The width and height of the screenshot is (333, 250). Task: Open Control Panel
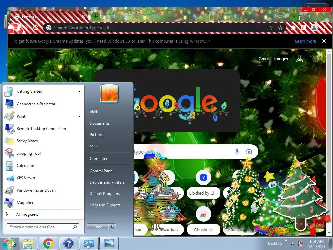point(101,171)
